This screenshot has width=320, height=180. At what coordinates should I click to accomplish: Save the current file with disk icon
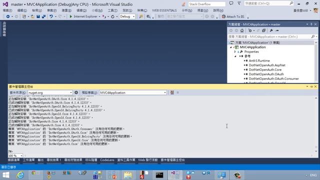38,16
